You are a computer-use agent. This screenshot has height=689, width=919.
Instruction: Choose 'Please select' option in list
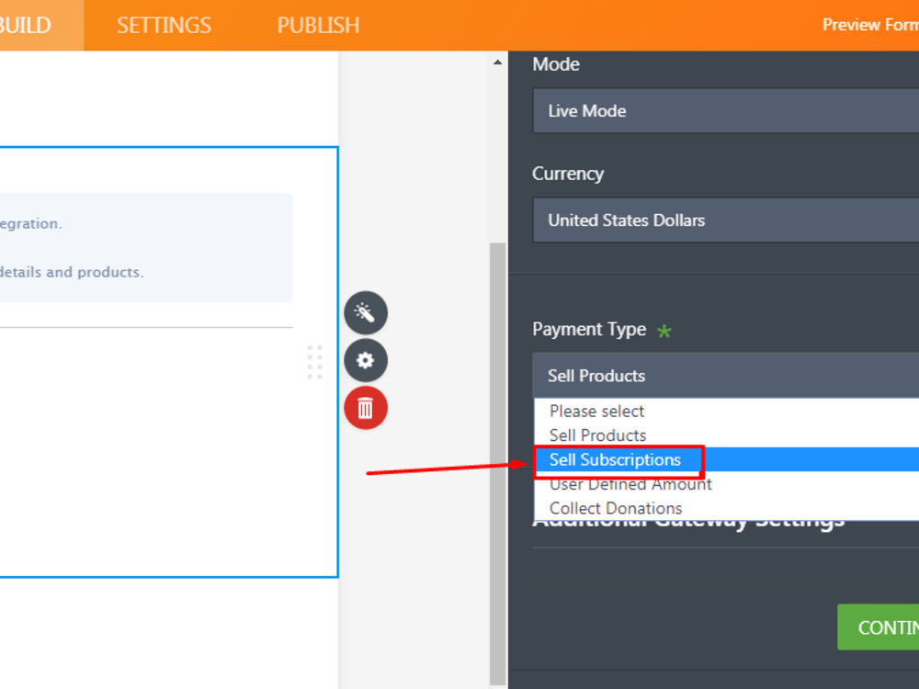pos(727,411)
